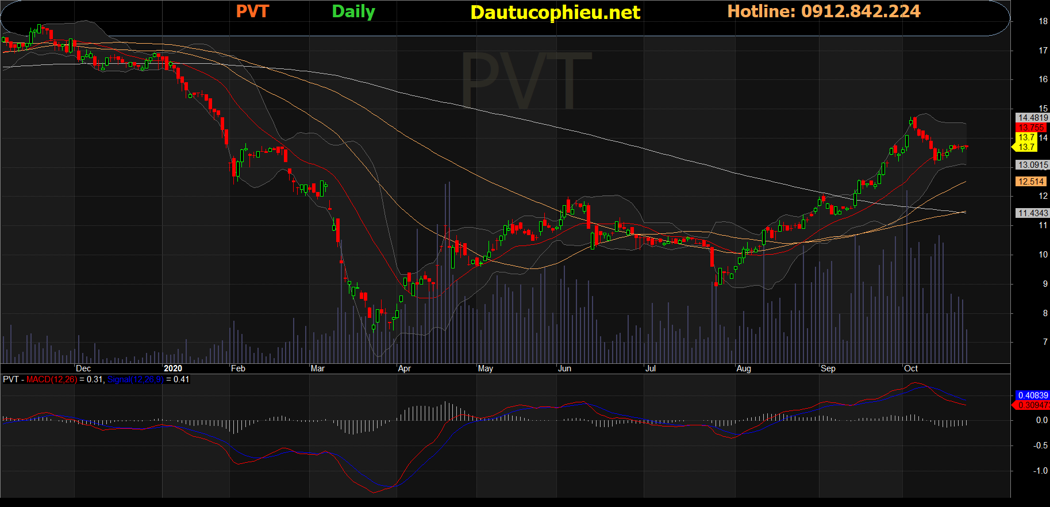The image size is (1050, 507).
Task: Click the orange PVT ticker title
Action: (252, 11)
